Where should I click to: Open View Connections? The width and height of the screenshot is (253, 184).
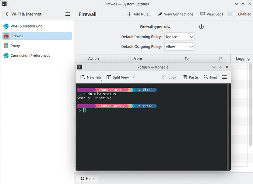[175, 14]
